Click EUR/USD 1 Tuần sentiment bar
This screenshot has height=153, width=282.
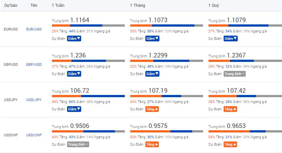click(88, 25)
